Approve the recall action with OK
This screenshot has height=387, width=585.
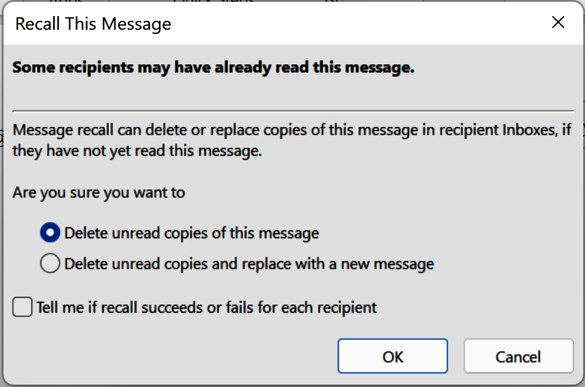pos(392,355)
